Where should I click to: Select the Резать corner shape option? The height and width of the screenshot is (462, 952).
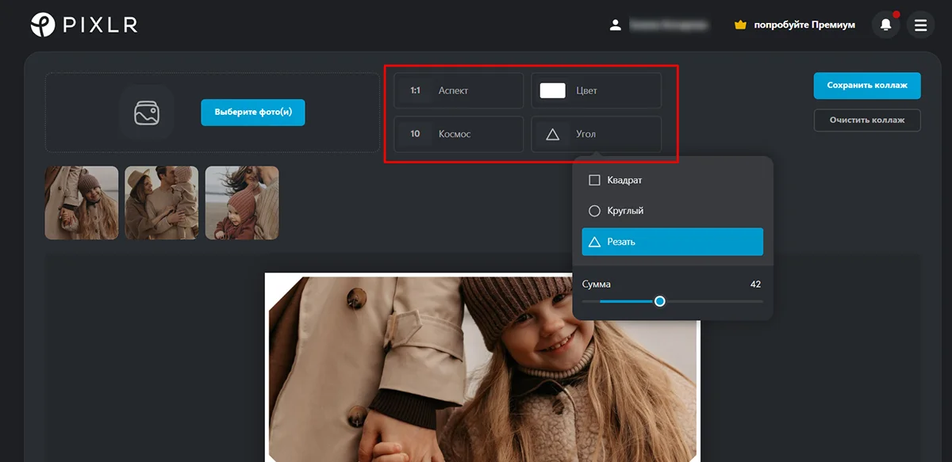click(672, 242)
